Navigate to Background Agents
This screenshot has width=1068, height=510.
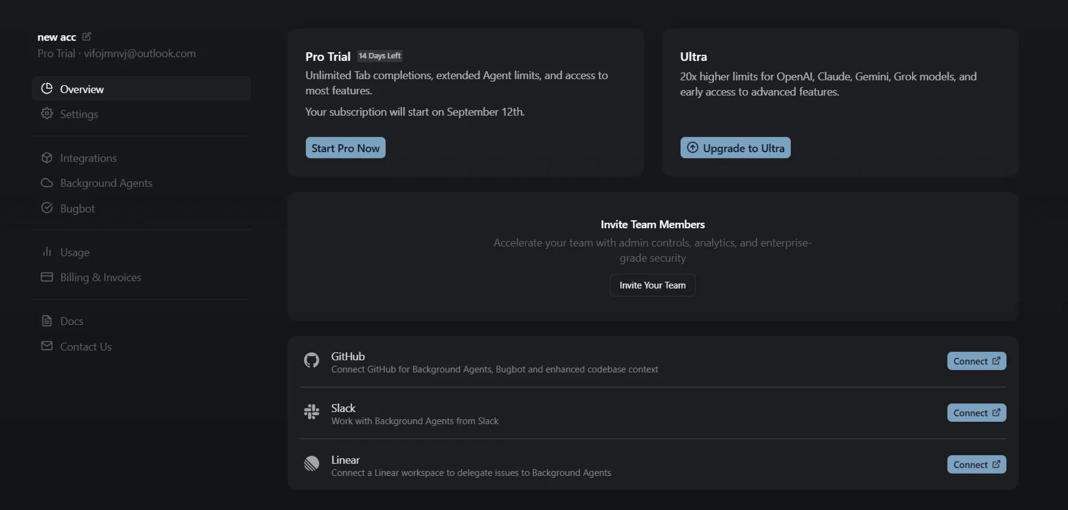click(x=141, y=183)
